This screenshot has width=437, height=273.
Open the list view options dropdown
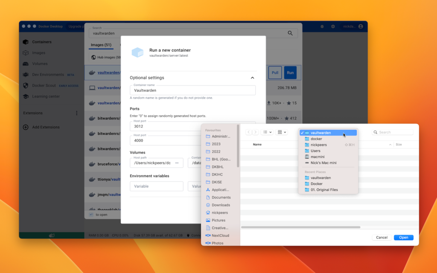click(267, 132)
